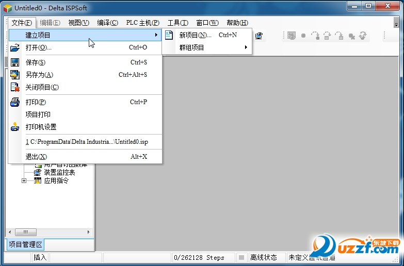This screenshot has width=404, height=266.
Task: Click the step-into arrow toolbar icon
Action: click(x=339, y=36)
